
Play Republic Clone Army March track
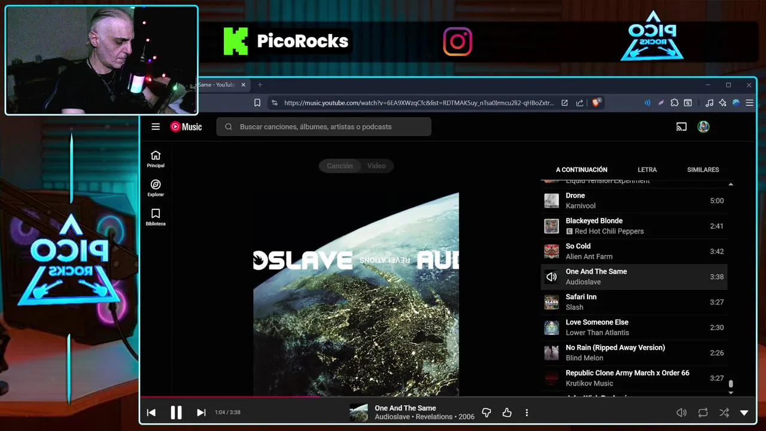(634, 378)
